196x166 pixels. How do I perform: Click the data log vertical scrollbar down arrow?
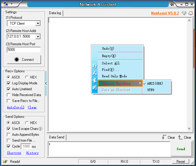click(x=189, y=129)
